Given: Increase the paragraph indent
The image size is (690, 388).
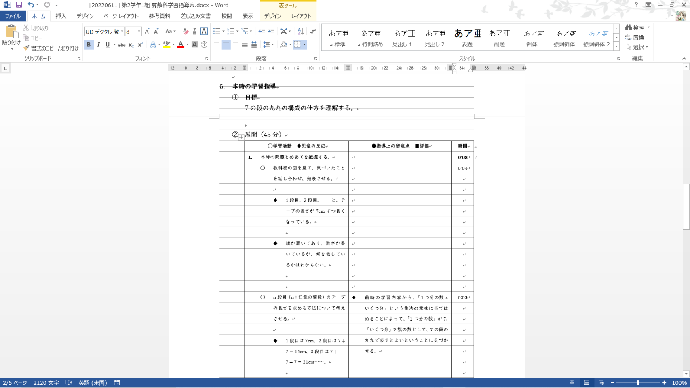Looking at the screenshot, I should pos(271,31).
